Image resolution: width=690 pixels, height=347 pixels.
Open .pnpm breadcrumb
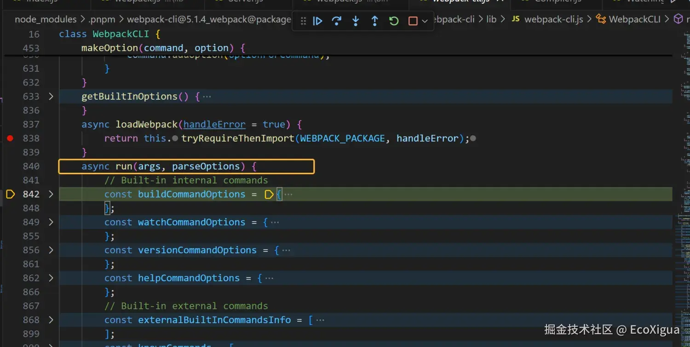(102, 19)
